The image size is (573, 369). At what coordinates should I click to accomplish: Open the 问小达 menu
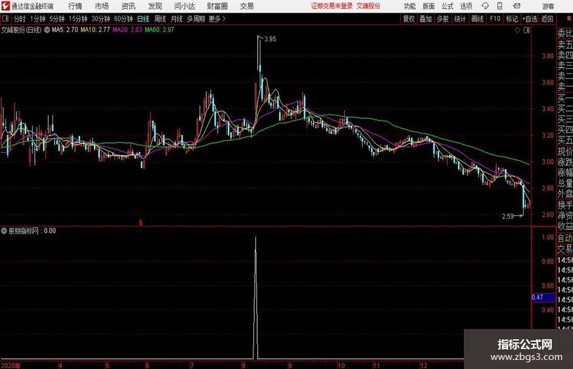pyautogui.click(x=184, y=6)
